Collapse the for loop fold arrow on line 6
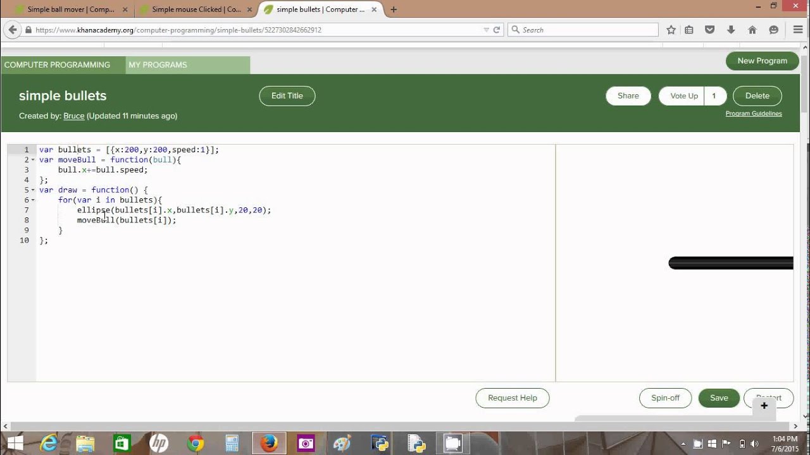 33,200
